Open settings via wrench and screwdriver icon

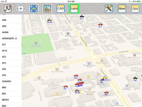[109, 9]
